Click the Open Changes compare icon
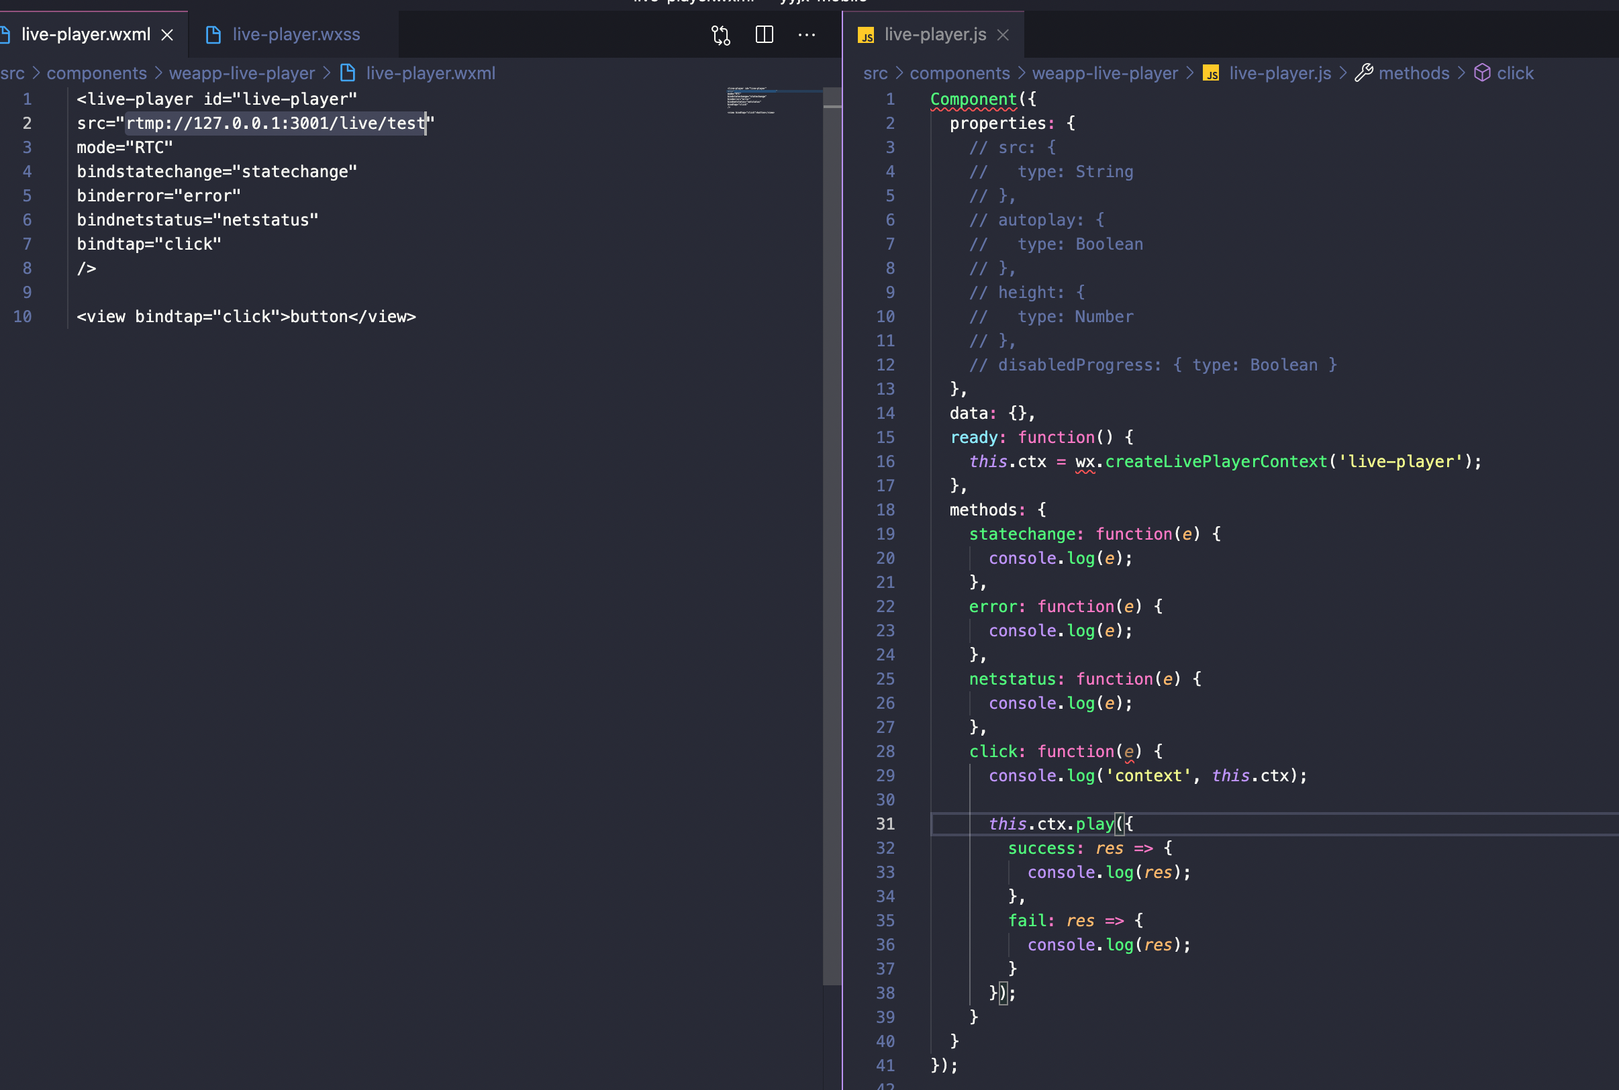 coord(721,35)
